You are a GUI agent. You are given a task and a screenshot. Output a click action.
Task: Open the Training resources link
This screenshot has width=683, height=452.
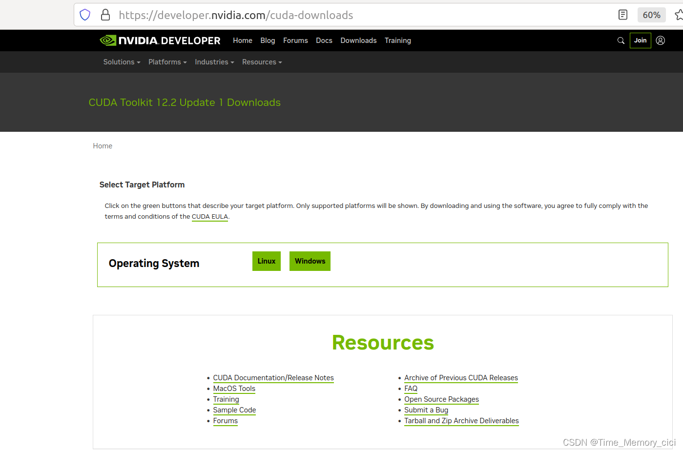coord(226,399)
